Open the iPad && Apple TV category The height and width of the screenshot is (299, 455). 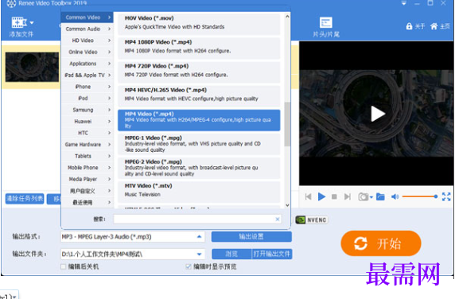87,76
